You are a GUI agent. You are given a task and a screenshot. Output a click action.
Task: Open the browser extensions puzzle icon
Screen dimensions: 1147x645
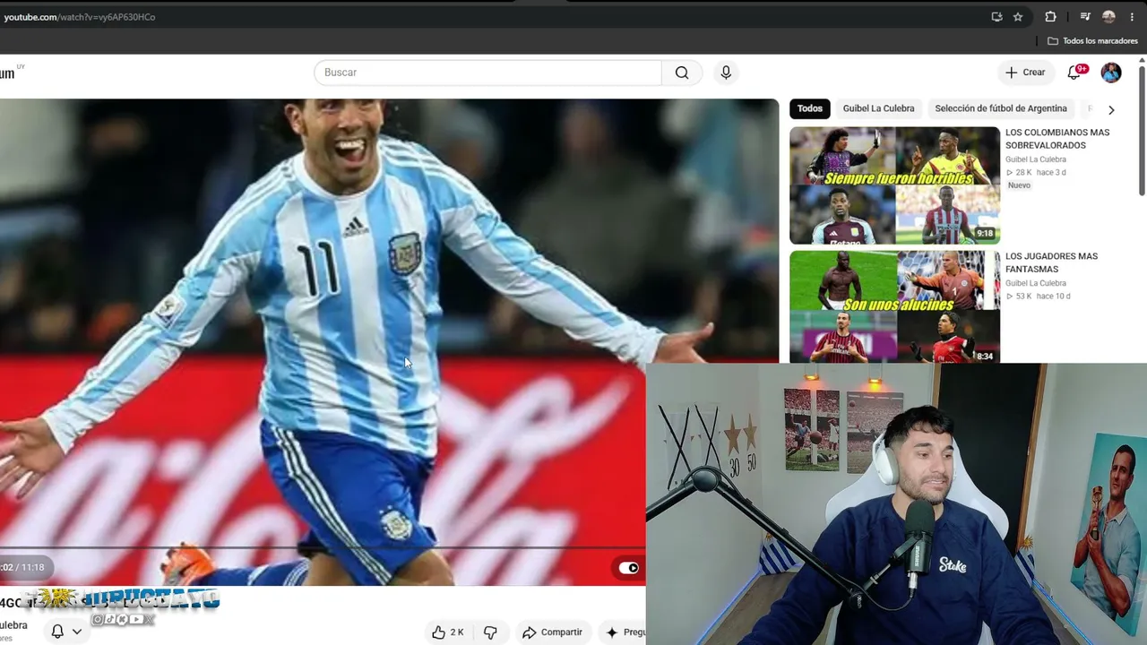[x=1050, y=17]
